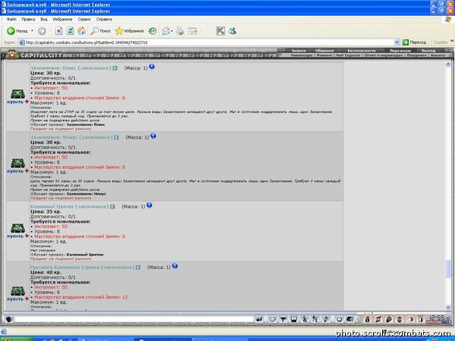Open the Mail button dropdown arrow
Screen dimensions: 455x341
(172, 31)
